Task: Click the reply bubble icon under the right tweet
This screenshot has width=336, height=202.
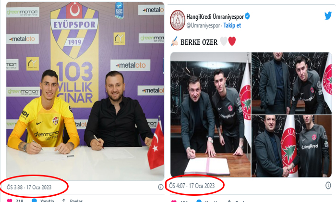Action: coord(199,201)
